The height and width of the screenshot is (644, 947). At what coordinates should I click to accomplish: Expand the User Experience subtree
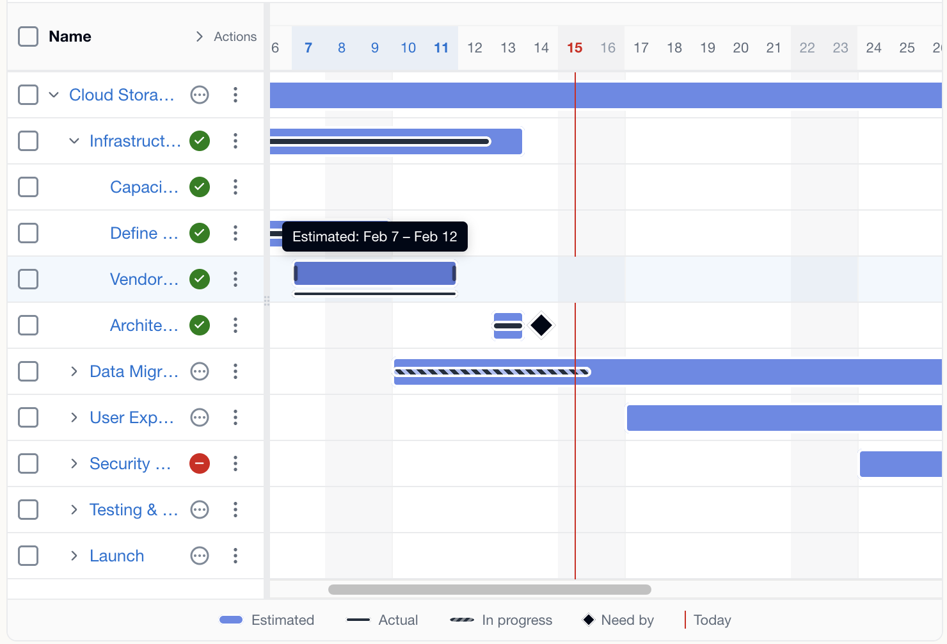74,417
